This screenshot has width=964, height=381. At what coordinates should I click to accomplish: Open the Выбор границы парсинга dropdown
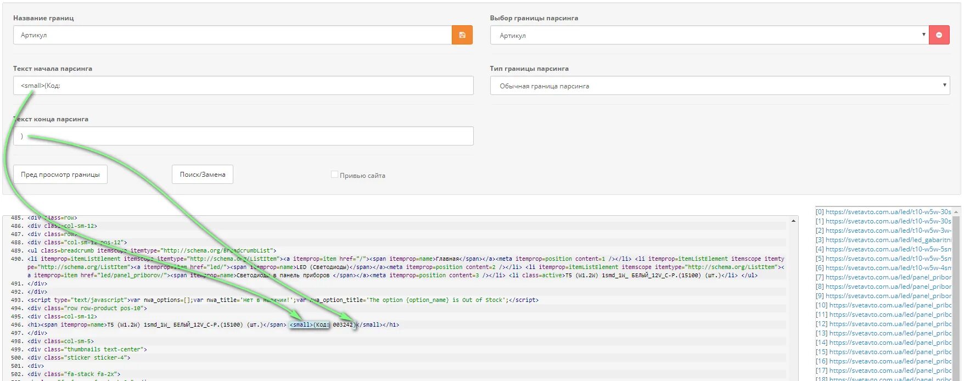(x=709, y=35)
